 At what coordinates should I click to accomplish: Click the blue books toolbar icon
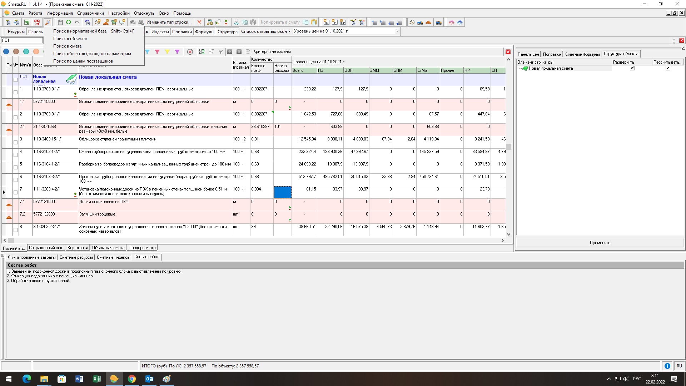tap(460, 22)
